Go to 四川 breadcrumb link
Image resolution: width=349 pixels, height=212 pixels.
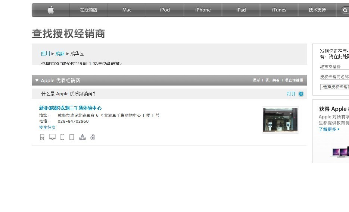pos(46,54)
